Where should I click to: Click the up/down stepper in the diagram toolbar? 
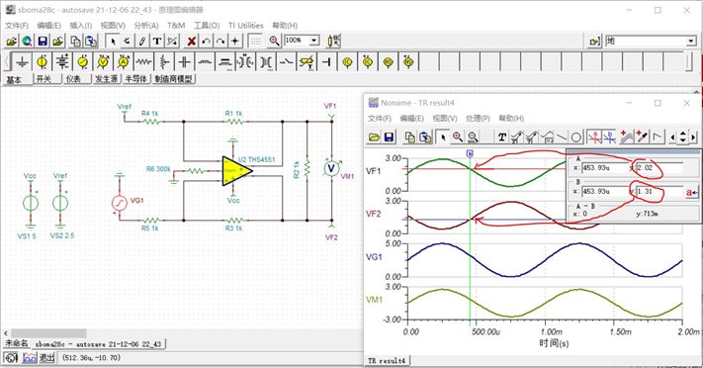[x=683, y=137]
